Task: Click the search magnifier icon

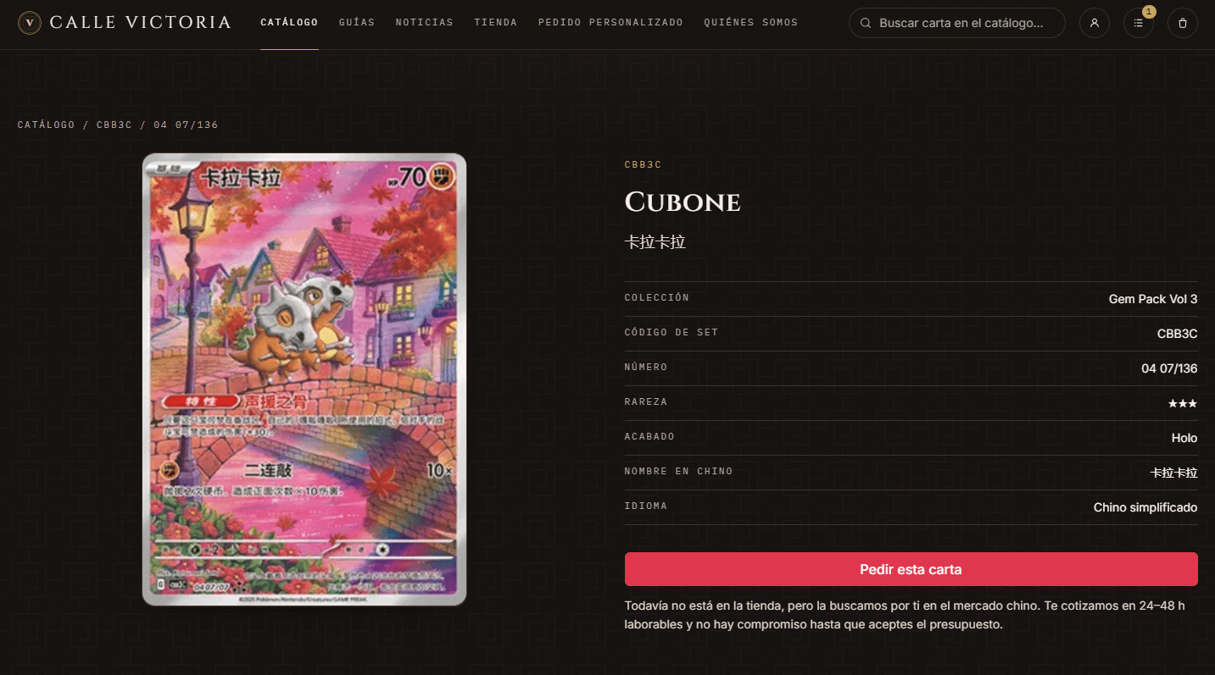Action: tap(866, 23)
